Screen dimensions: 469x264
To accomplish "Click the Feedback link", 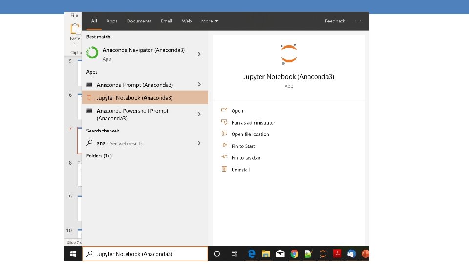I will pos(335,21).
